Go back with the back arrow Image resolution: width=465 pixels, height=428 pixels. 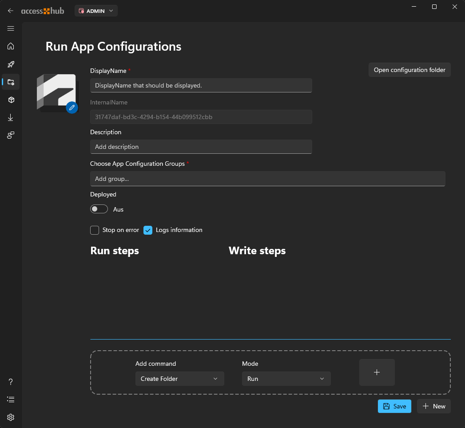11,11
